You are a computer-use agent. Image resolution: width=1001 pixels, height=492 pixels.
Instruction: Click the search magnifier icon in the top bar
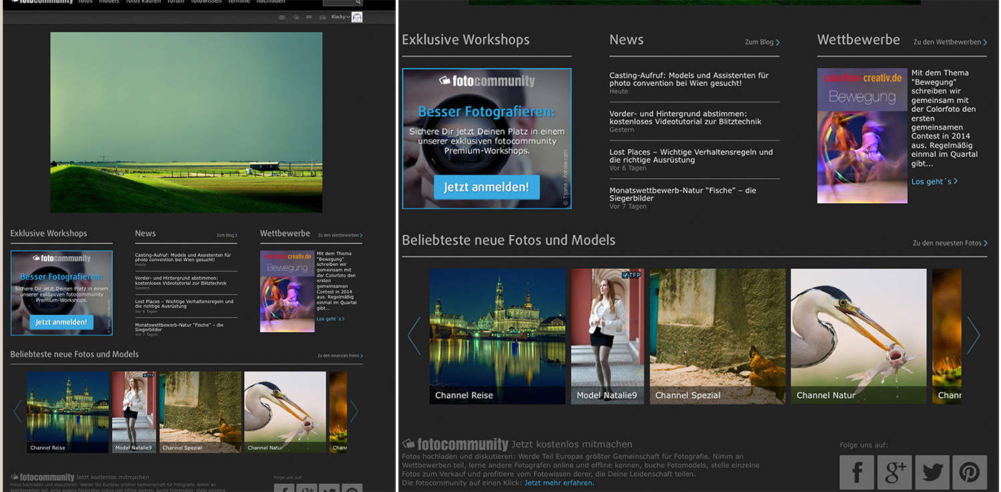pos(358,2)
